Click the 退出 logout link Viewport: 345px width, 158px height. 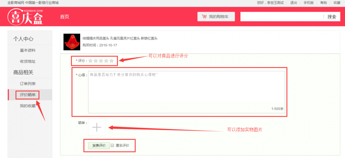[294, 3]
